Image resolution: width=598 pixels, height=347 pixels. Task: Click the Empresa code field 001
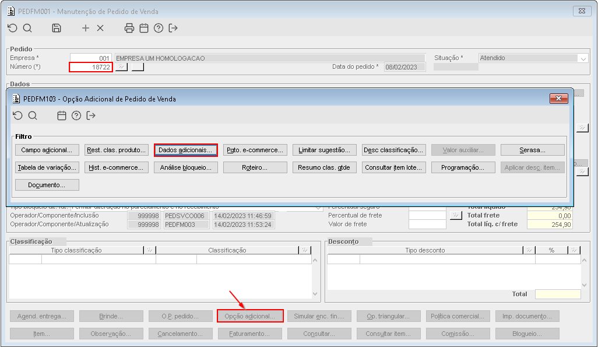coord(91,58)
